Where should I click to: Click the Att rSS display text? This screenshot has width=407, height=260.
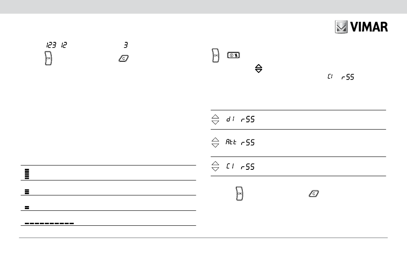[x=240, y=142]
